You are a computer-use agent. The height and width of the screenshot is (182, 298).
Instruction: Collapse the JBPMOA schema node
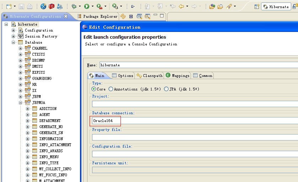point(20,103)
